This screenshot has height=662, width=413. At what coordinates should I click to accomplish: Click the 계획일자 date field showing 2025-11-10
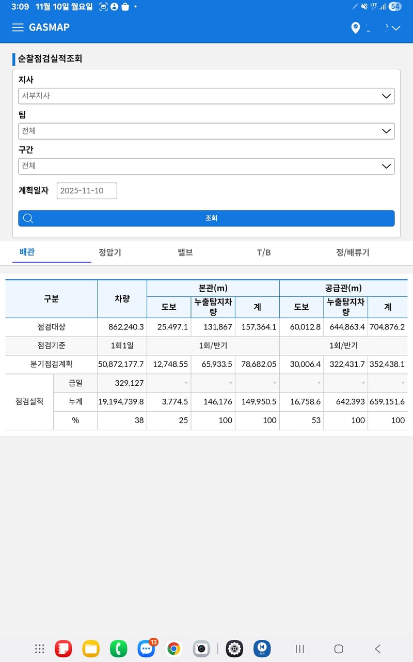tap(86, 190)
